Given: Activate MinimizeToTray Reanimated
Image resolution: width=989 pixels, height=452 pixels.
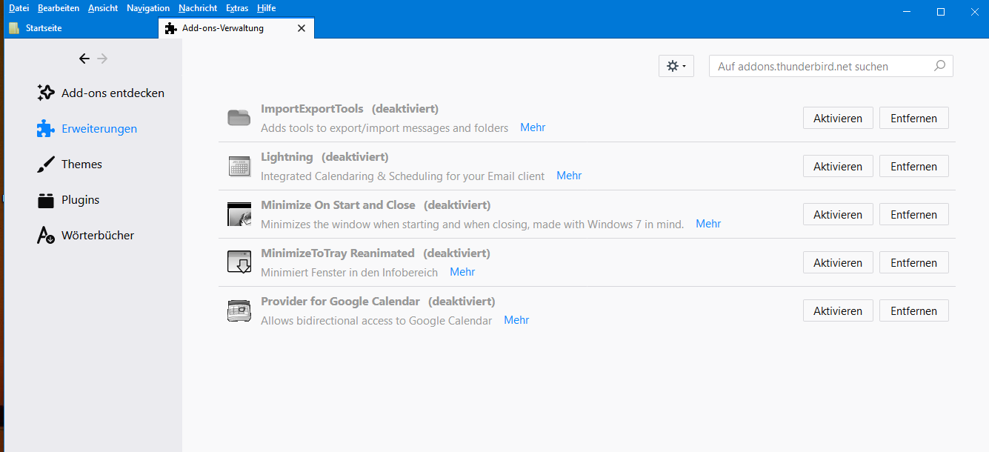Looking at the screenshot, I should 838,263.
